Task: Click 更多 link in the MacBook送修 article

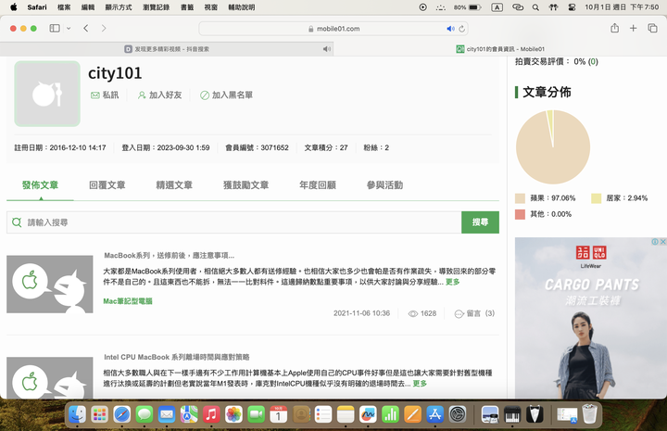Action: click(453, 282)
